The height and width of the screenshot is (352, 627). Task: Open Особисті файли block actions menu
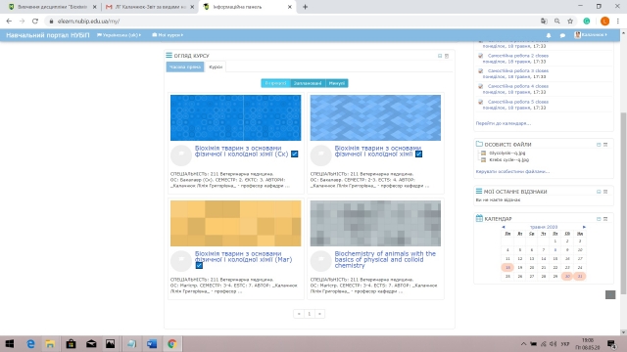coord(605,145)
